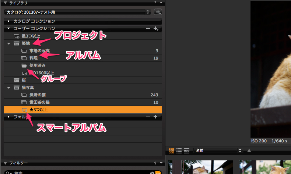
Task: Collapse the 築地 project
Action: (8, 43)
